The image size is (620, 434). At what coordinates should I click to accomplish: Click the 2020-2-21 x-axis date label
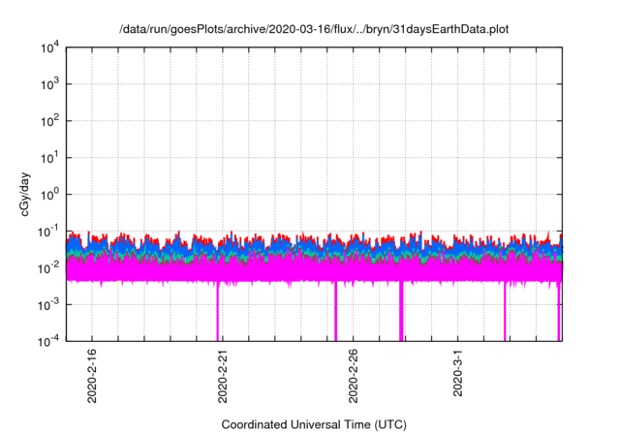pos(223,376)
